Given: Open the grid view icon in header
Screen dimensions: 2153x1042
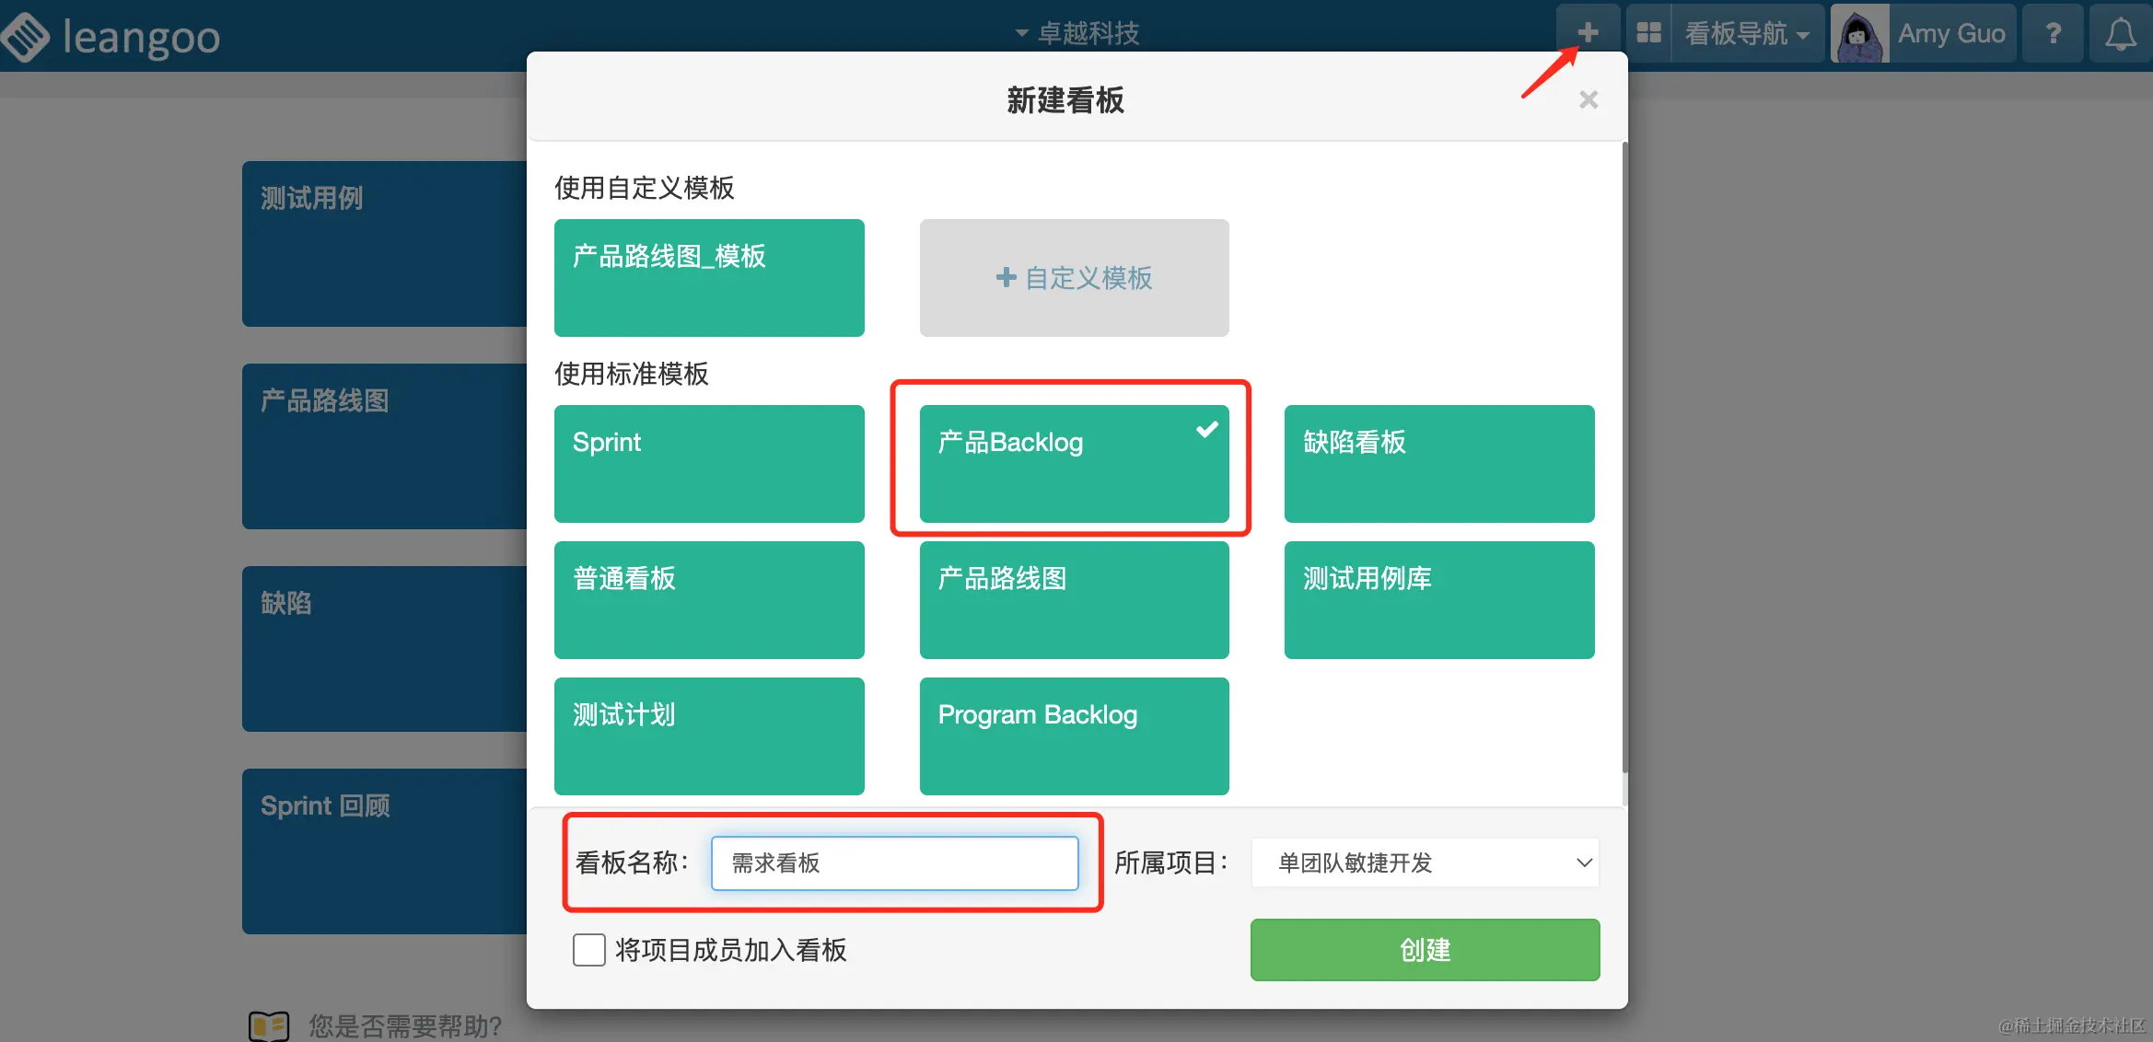Looking at the screenshot, I should (x=1648, y=33).
